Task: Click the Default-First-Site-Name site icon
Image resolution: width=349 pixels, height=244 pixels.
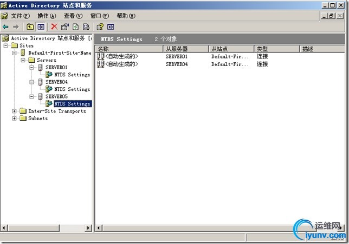Action: pos(23,52)
